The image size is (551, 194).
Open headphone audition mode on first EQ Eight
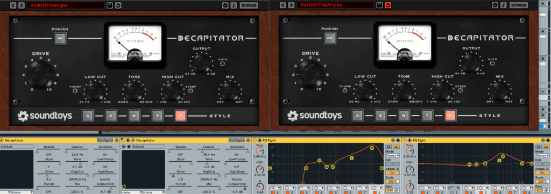(x=388, y=146)
